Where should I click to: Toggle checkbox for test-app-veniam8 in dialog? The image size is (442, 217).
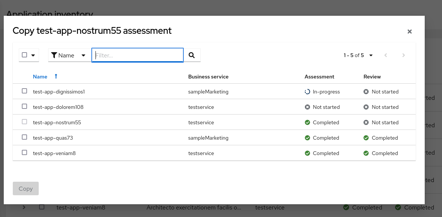24,152
